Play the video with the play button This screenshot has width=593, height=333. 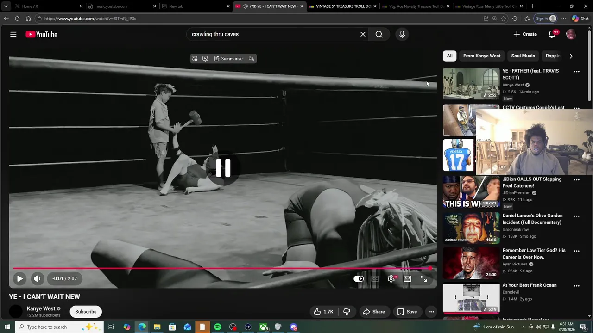[19, 278]
